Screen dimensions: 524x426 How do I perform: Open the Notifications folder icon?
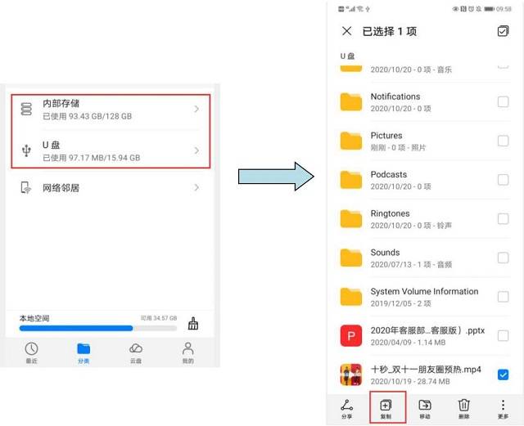[351, 102]
